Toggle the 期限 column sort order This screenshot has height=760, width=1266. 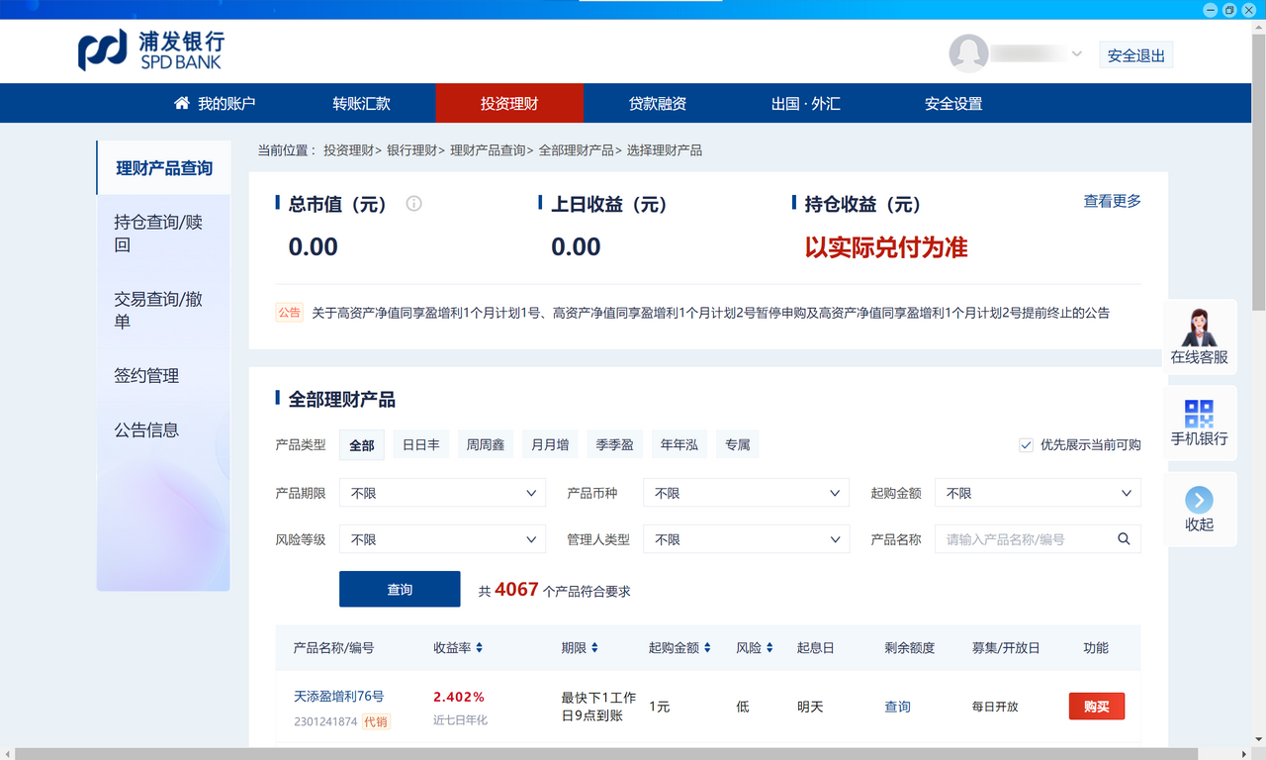pos(592,647)
